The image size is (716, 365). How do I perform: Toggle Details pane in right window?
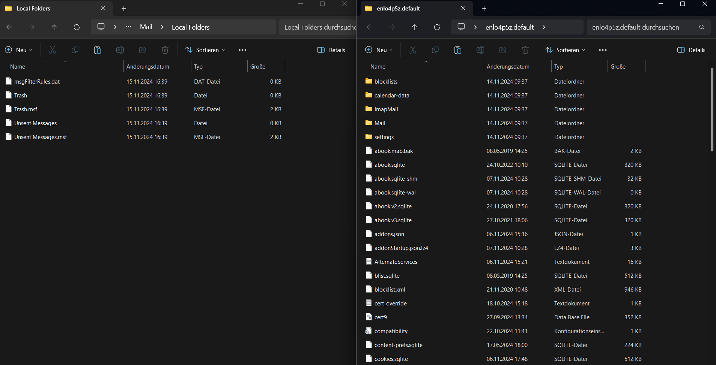[x=691, y=50]
